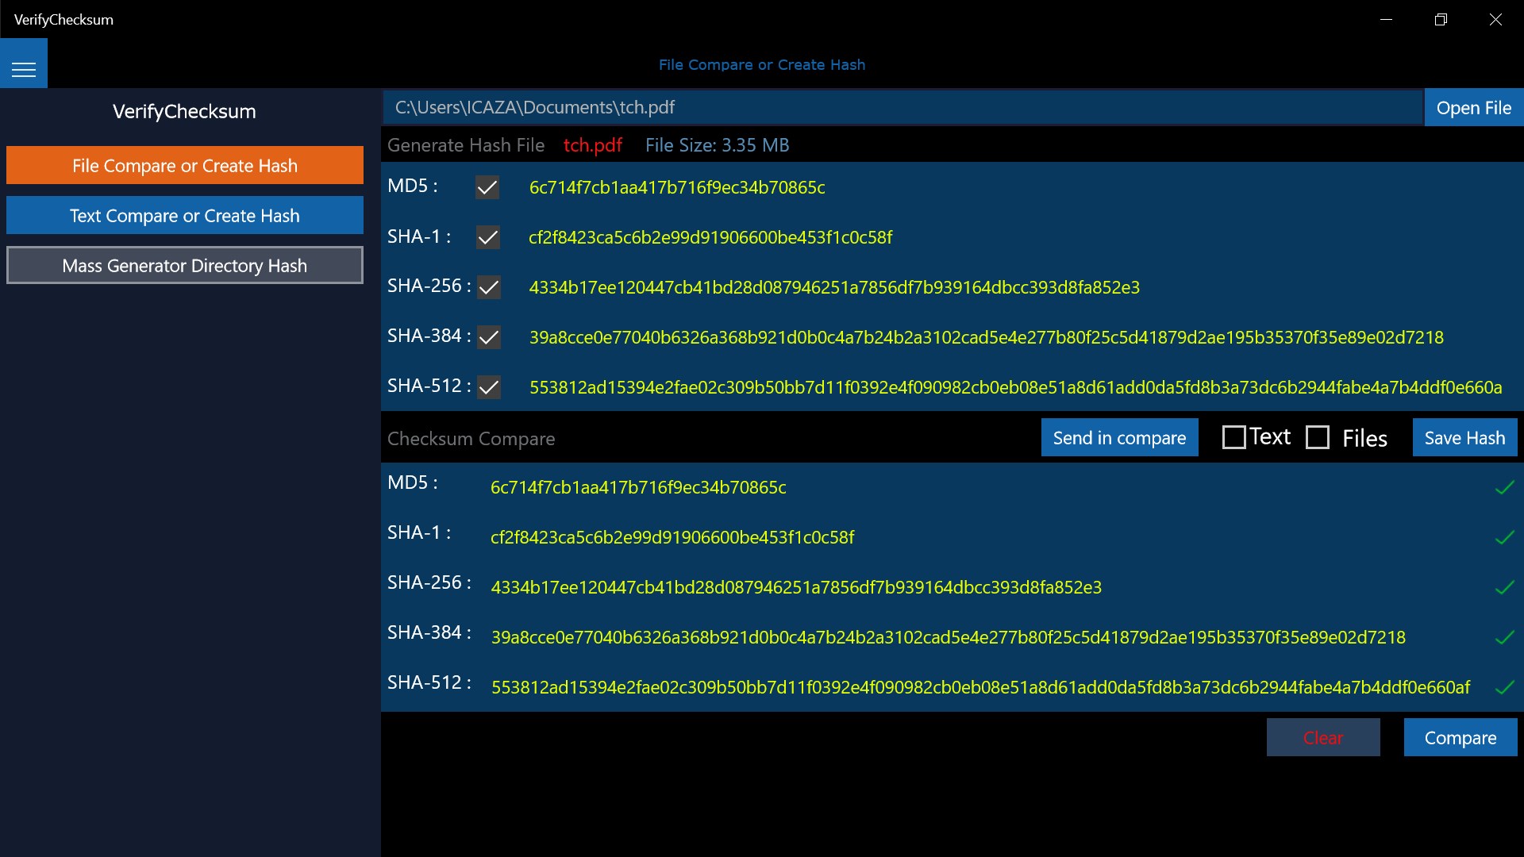Switch to Text Compare or Create Hash
The height and width of the screenshot is (857, 1524).
(185, 216)
